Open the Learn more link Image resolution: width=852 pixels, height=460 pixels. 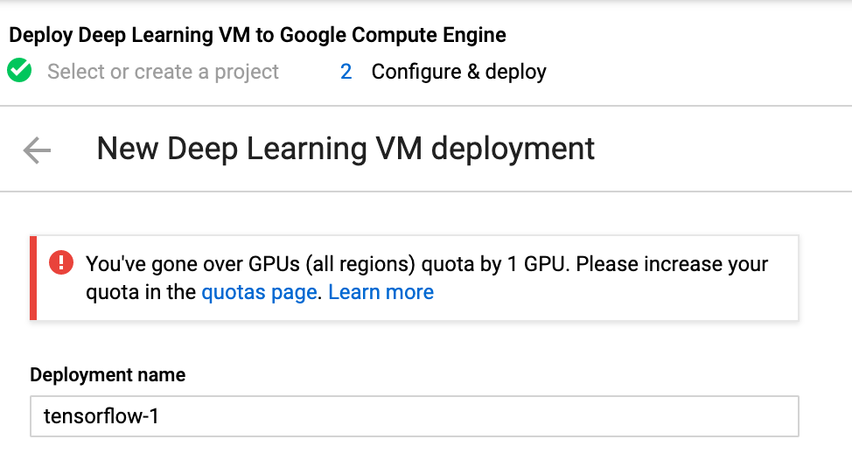[381, 292]
